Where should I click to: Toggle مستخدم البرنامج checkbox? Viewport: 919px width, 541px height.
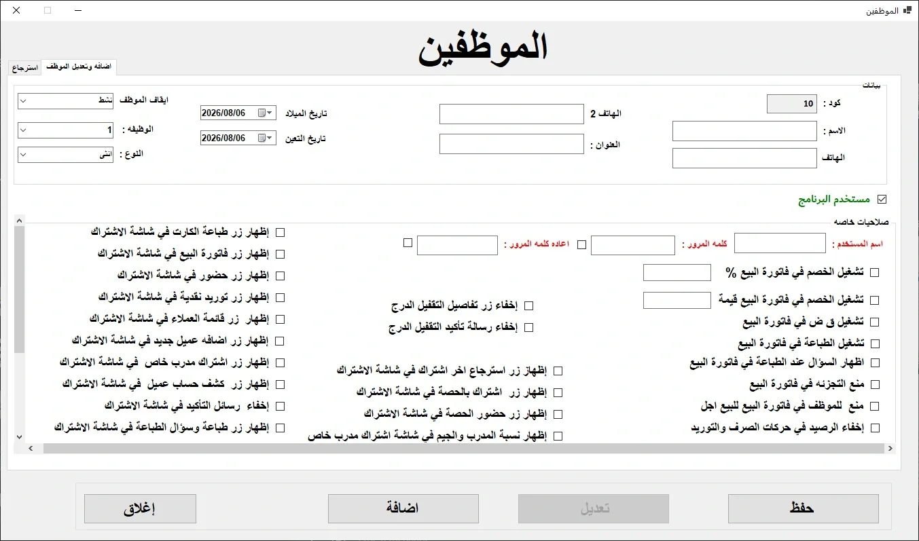tap(882, 200)
